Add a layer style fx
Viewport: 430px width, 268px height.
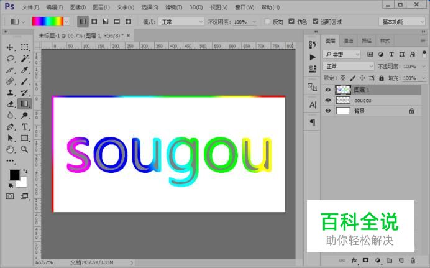click(x=354, y=261)
